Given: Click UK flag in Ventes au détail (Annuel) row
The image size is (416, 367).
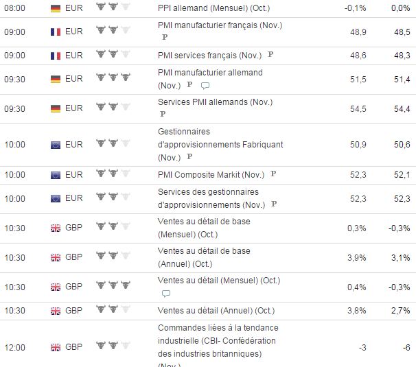Looking at the screenshot, I should 56,310.
